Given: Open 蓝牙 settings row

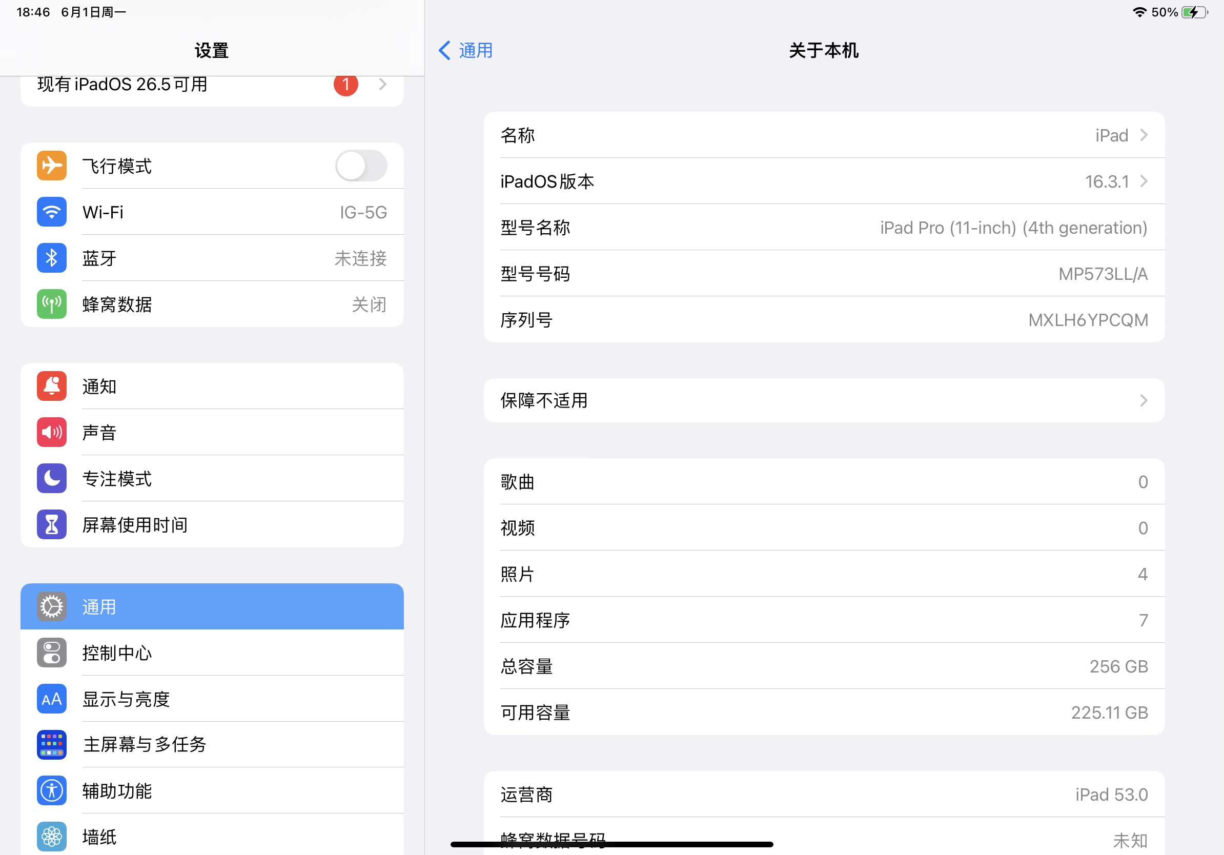Looking at the screenshot, I should [212, 258].
